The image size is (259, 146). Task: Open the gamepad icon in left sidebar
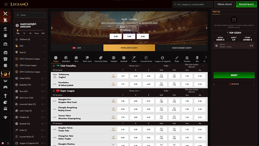5,87
